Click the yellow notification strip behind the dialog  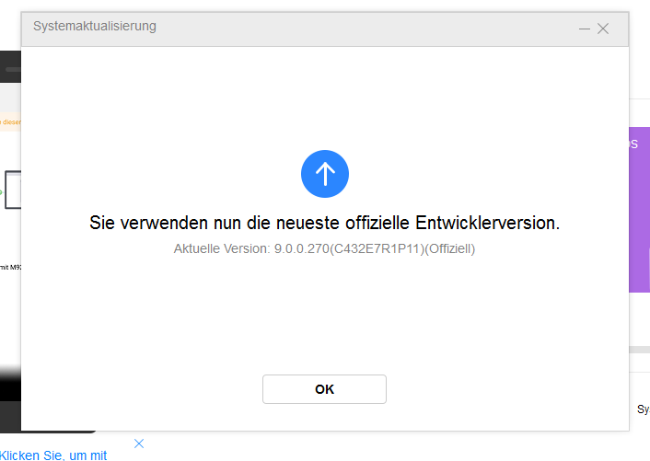tap(10, 121)
